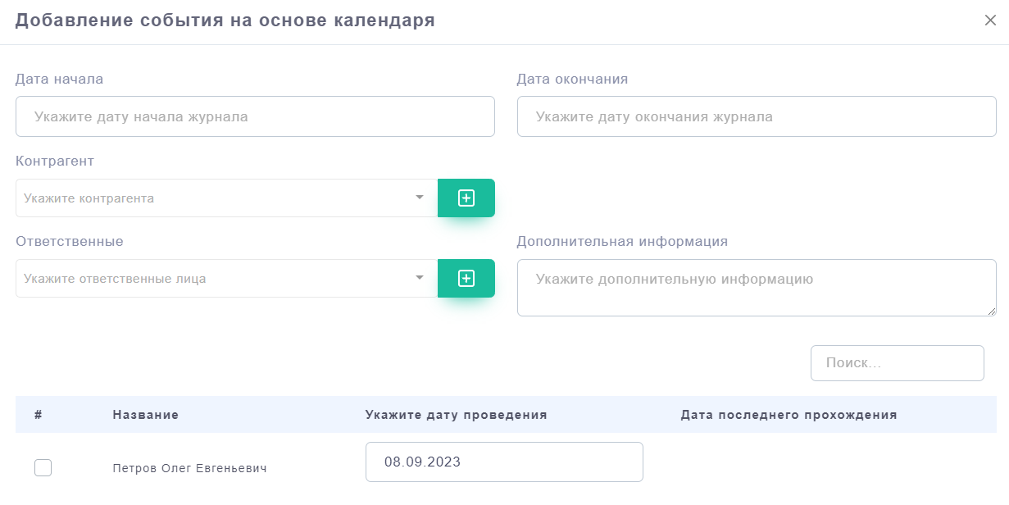The height and width of the screenshot is (505, 1009).
Task: Expand the Контрагент dropdown arrow
Action: click(420, 198)
